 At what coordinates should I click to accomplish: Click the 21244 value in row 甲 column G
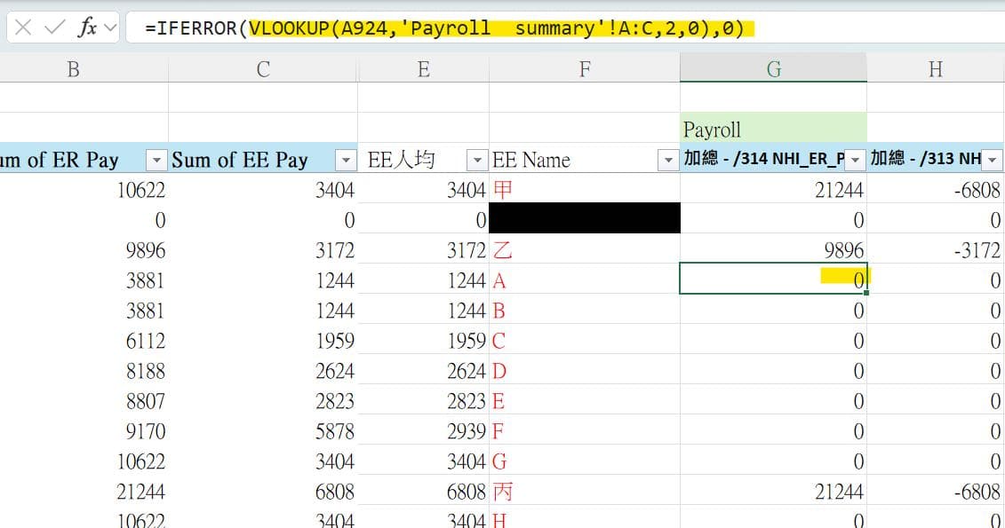[839, 189]
